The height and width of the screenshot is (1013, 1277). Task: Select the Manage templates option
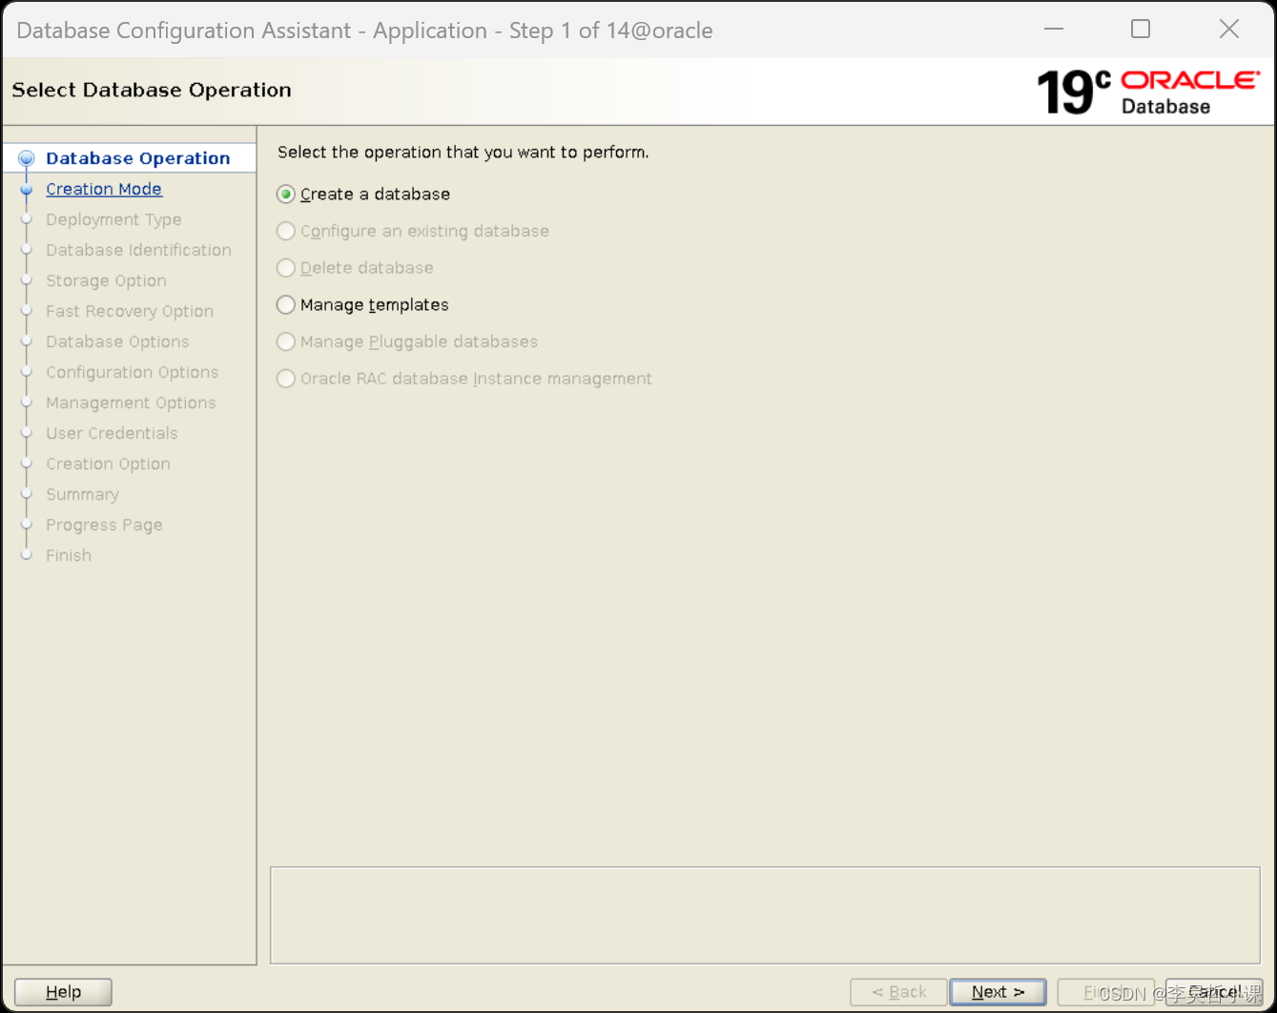[362, 304]
